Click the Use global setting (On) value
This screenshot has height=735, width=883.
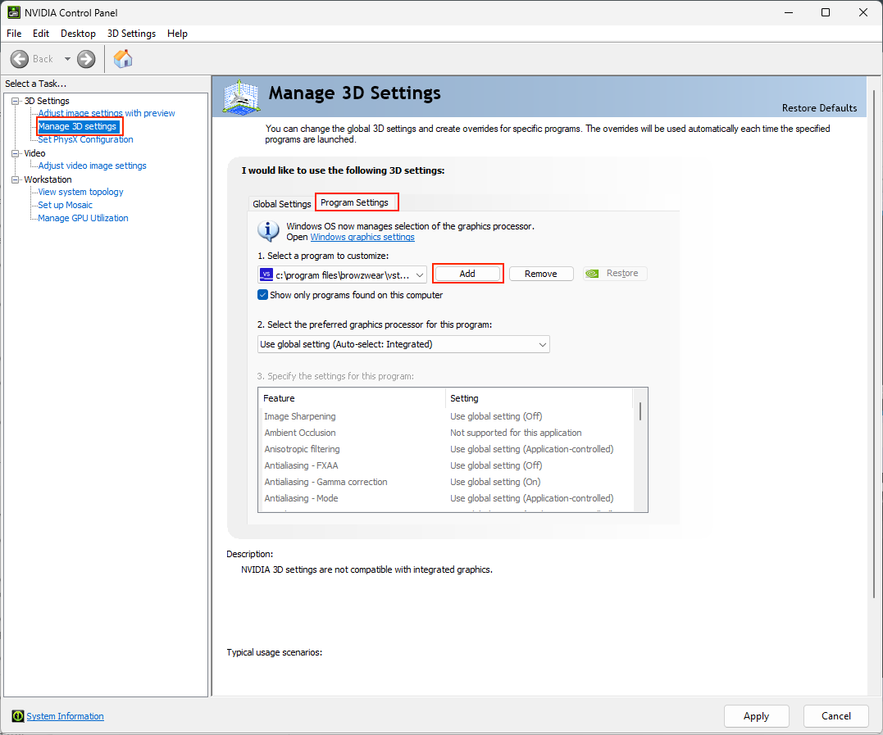pos(495,482)
